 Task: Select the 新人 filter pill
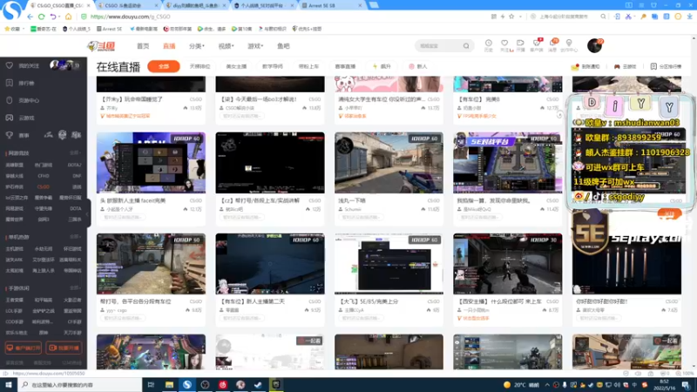[x=418, y=66]
